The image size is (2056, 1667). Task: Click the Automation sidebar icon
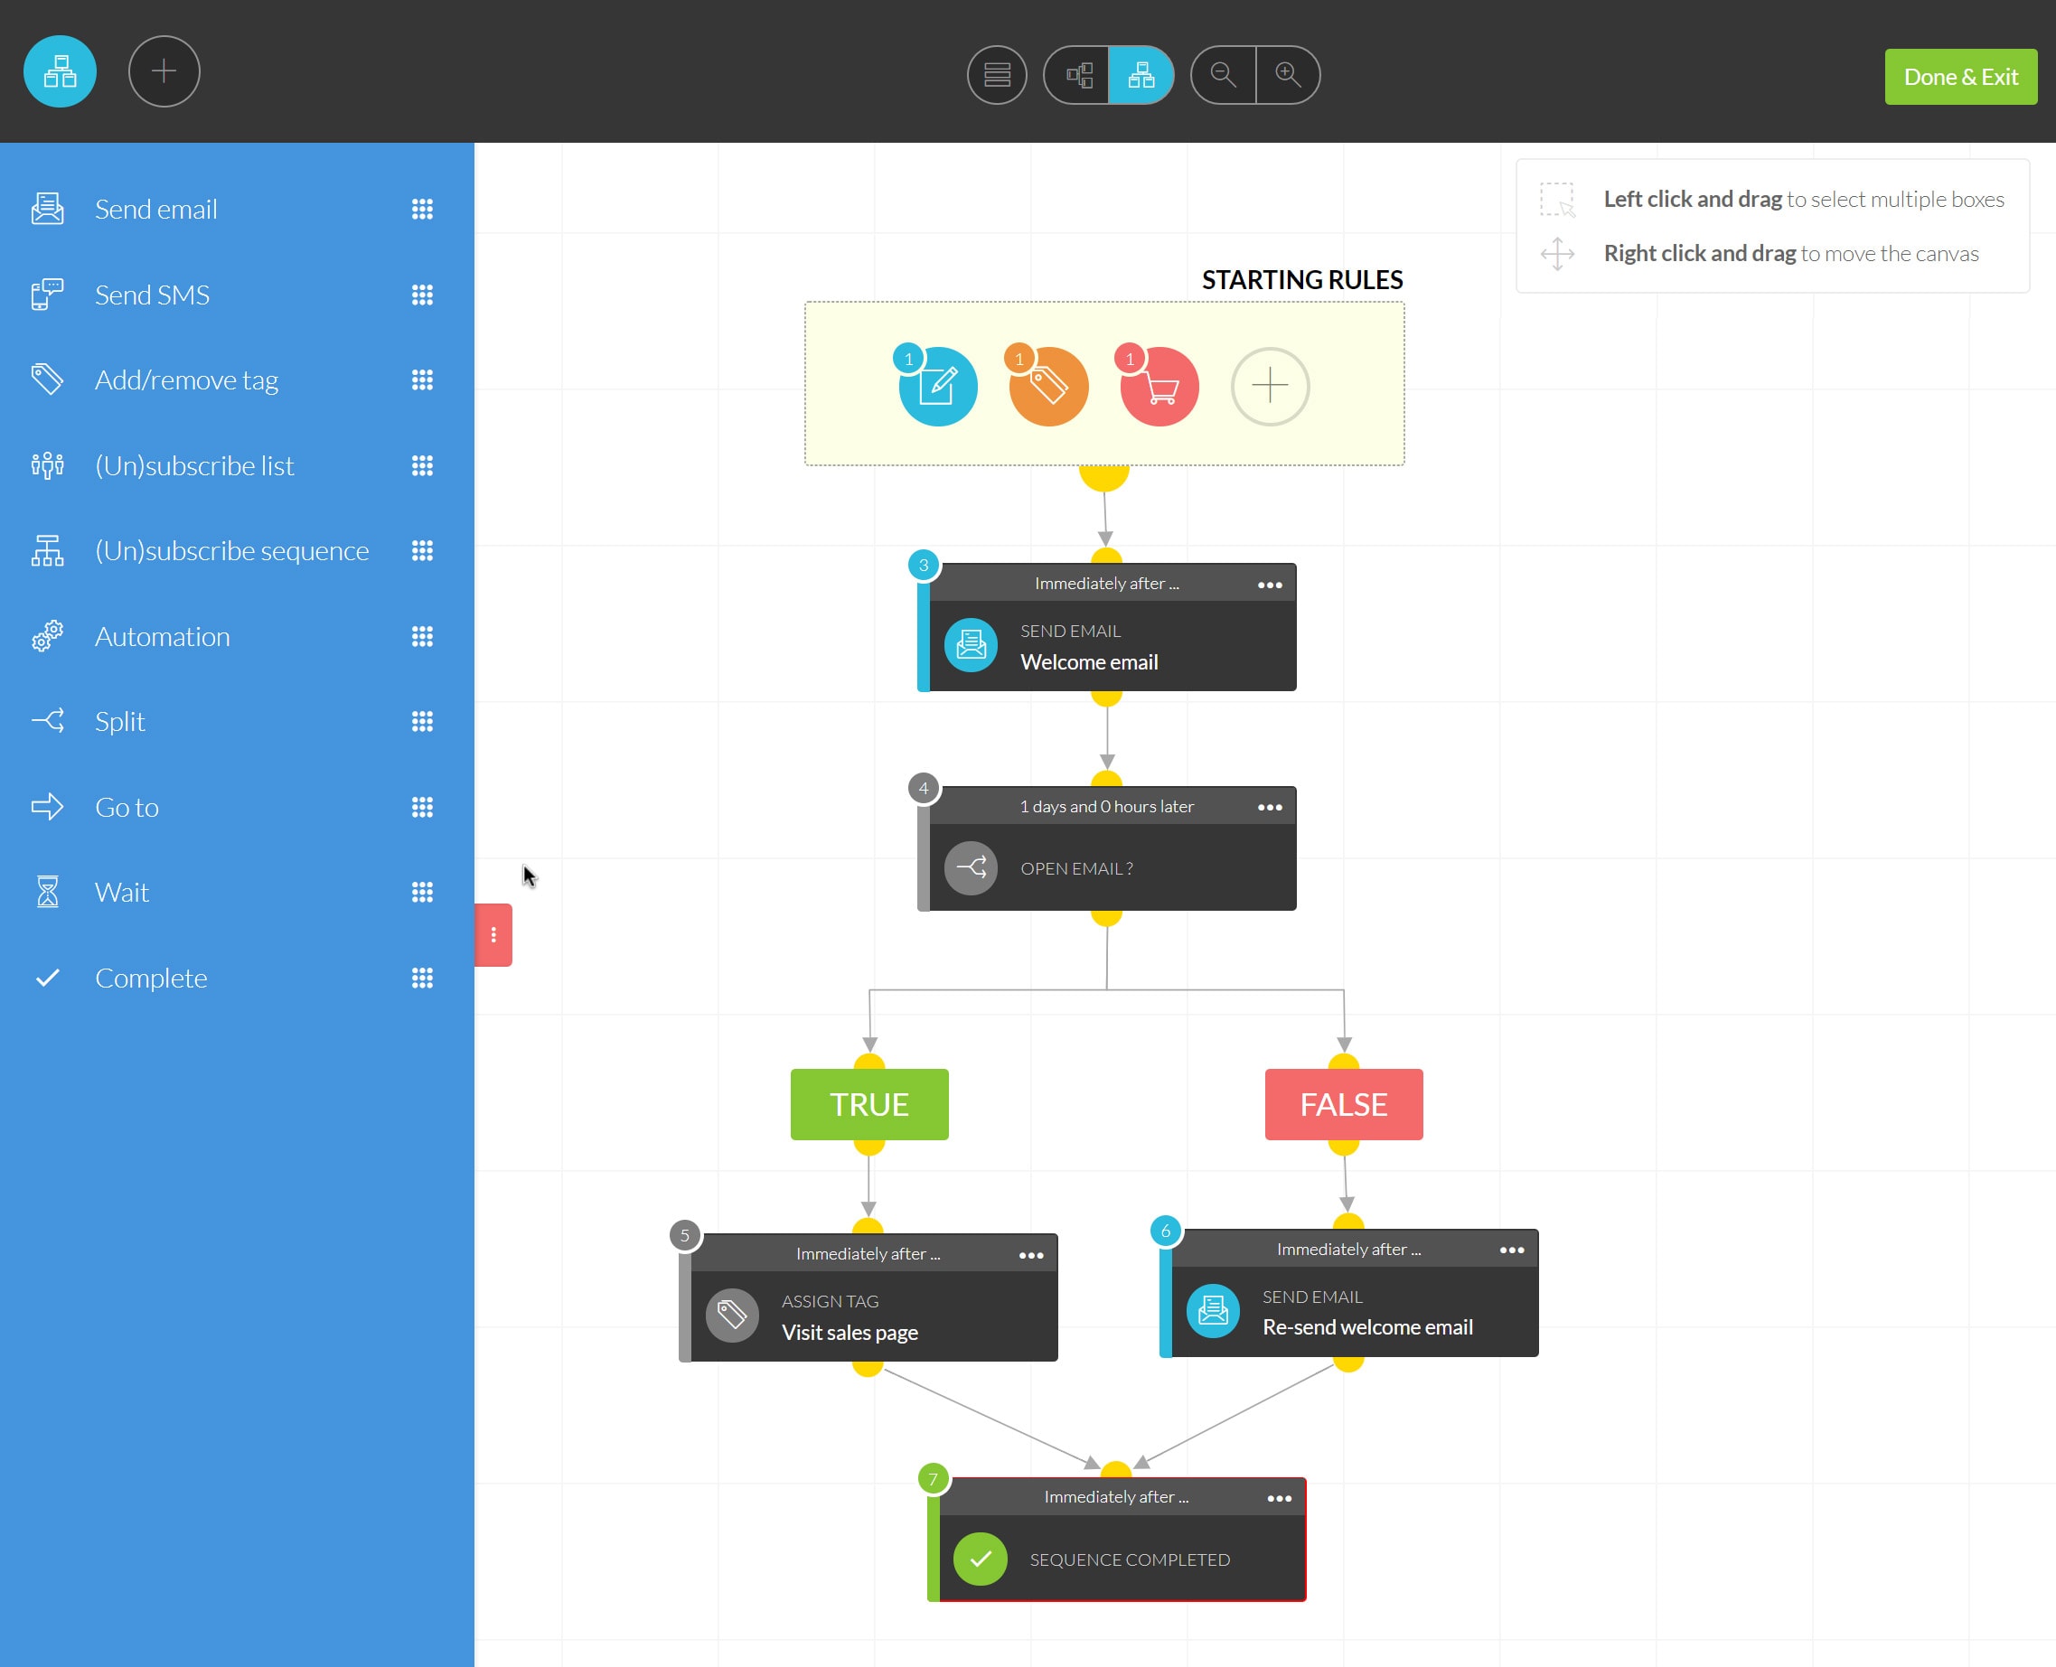48,636
